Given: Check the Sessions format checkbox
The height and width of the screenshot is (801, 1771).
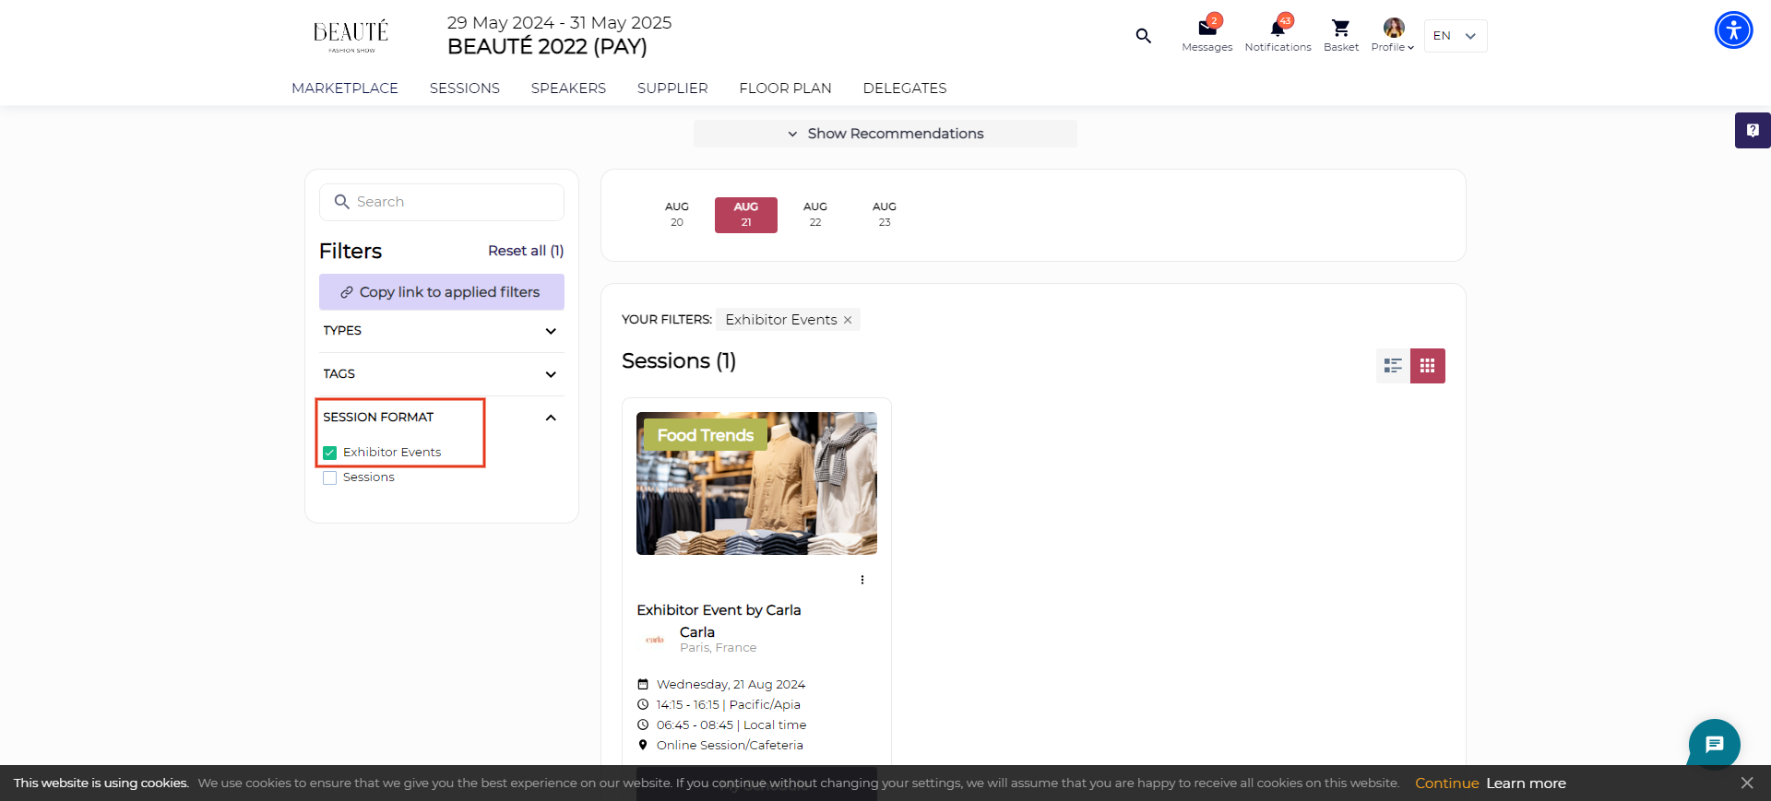Looking at the screenshot, I should tap(330, 477).
